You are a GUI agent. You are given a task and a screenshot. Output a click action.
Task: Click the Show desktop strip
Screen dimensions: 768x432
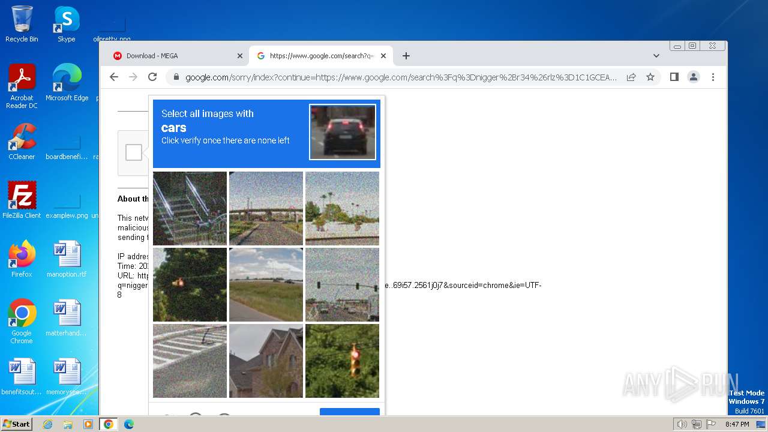761,424
